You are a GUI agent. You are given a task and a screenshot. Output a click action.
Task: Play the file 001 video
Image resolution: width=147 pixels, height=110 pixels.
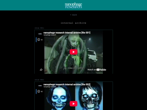click(x=73, y=52)
